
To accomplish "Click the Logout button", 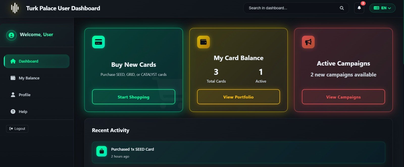I will tap(17, 129).
